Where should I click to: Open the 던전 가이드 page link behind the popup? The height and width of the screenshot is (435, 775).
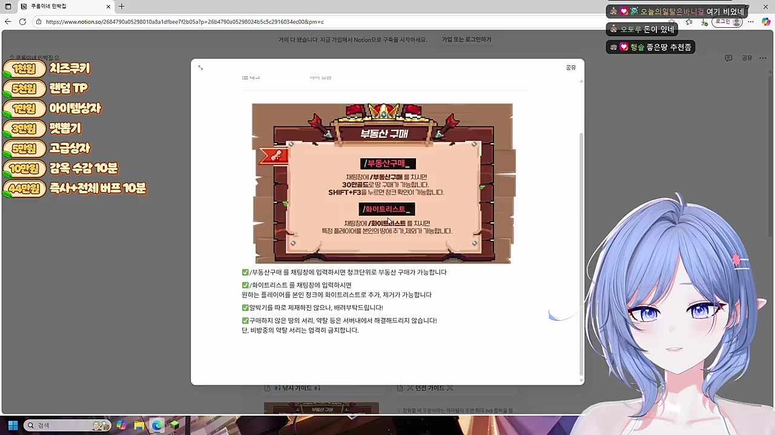click(425, 388)
